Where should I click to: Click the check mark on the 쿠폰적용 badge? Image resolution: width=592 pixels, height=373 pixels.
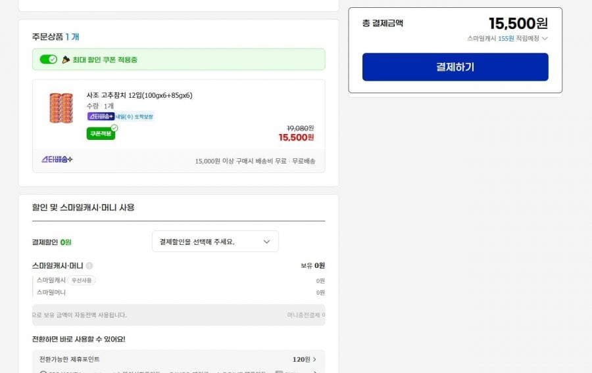click(x=114, y=128)
